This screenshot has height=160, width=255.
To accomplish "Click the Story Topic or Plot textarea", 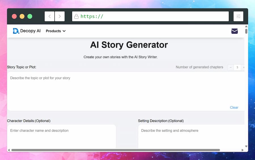I will 126,91.
